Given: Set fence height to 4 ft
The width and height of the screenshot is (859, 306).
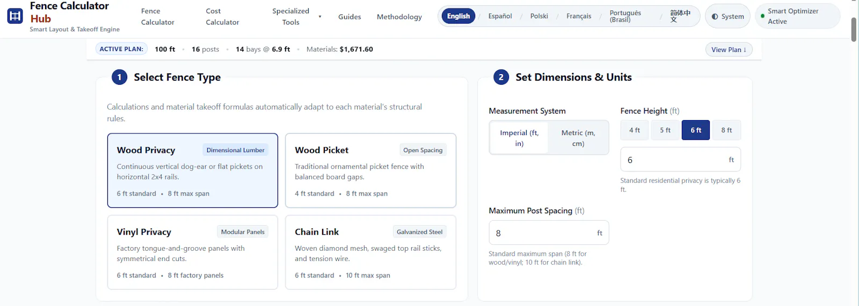Looking at the screenshot, I should click(x=635, y=130).
